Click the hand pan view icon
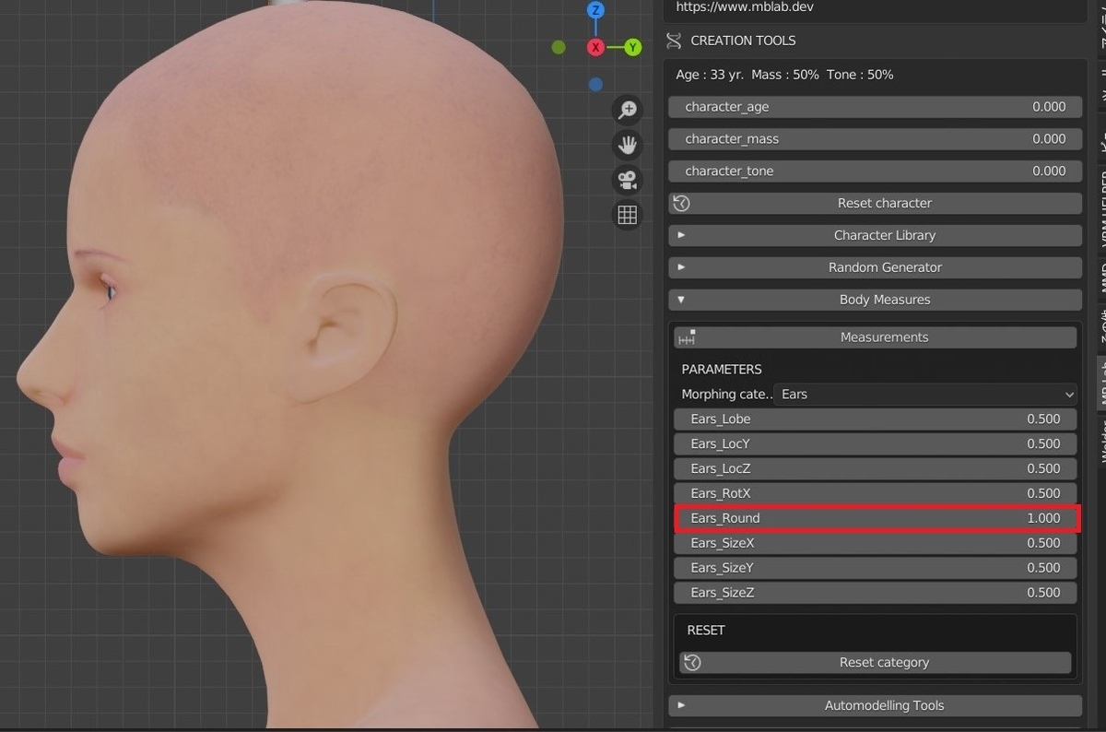Image resolution: width=1106 pixels, height=732 pixels. tap(628, 145)
